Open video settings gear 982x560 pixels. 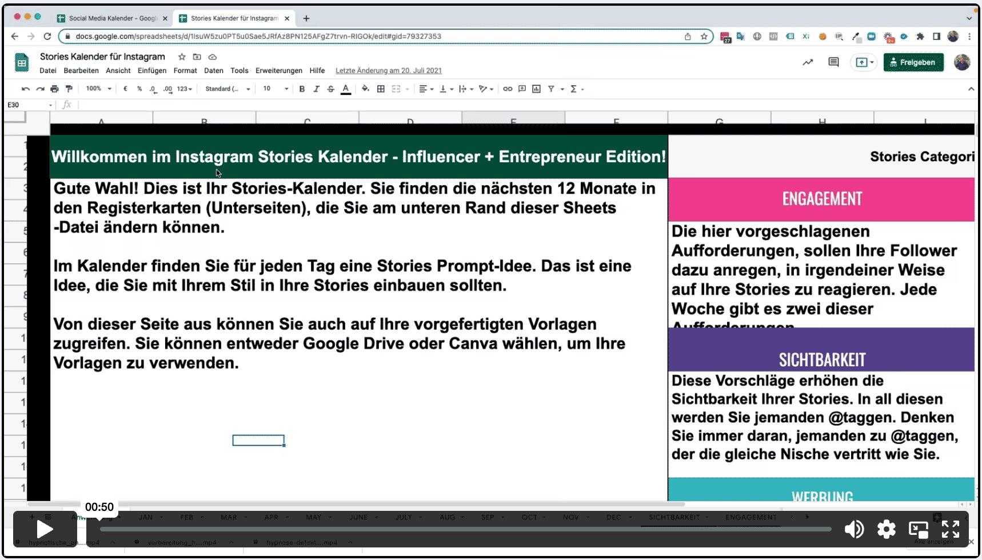coord(887,529)
